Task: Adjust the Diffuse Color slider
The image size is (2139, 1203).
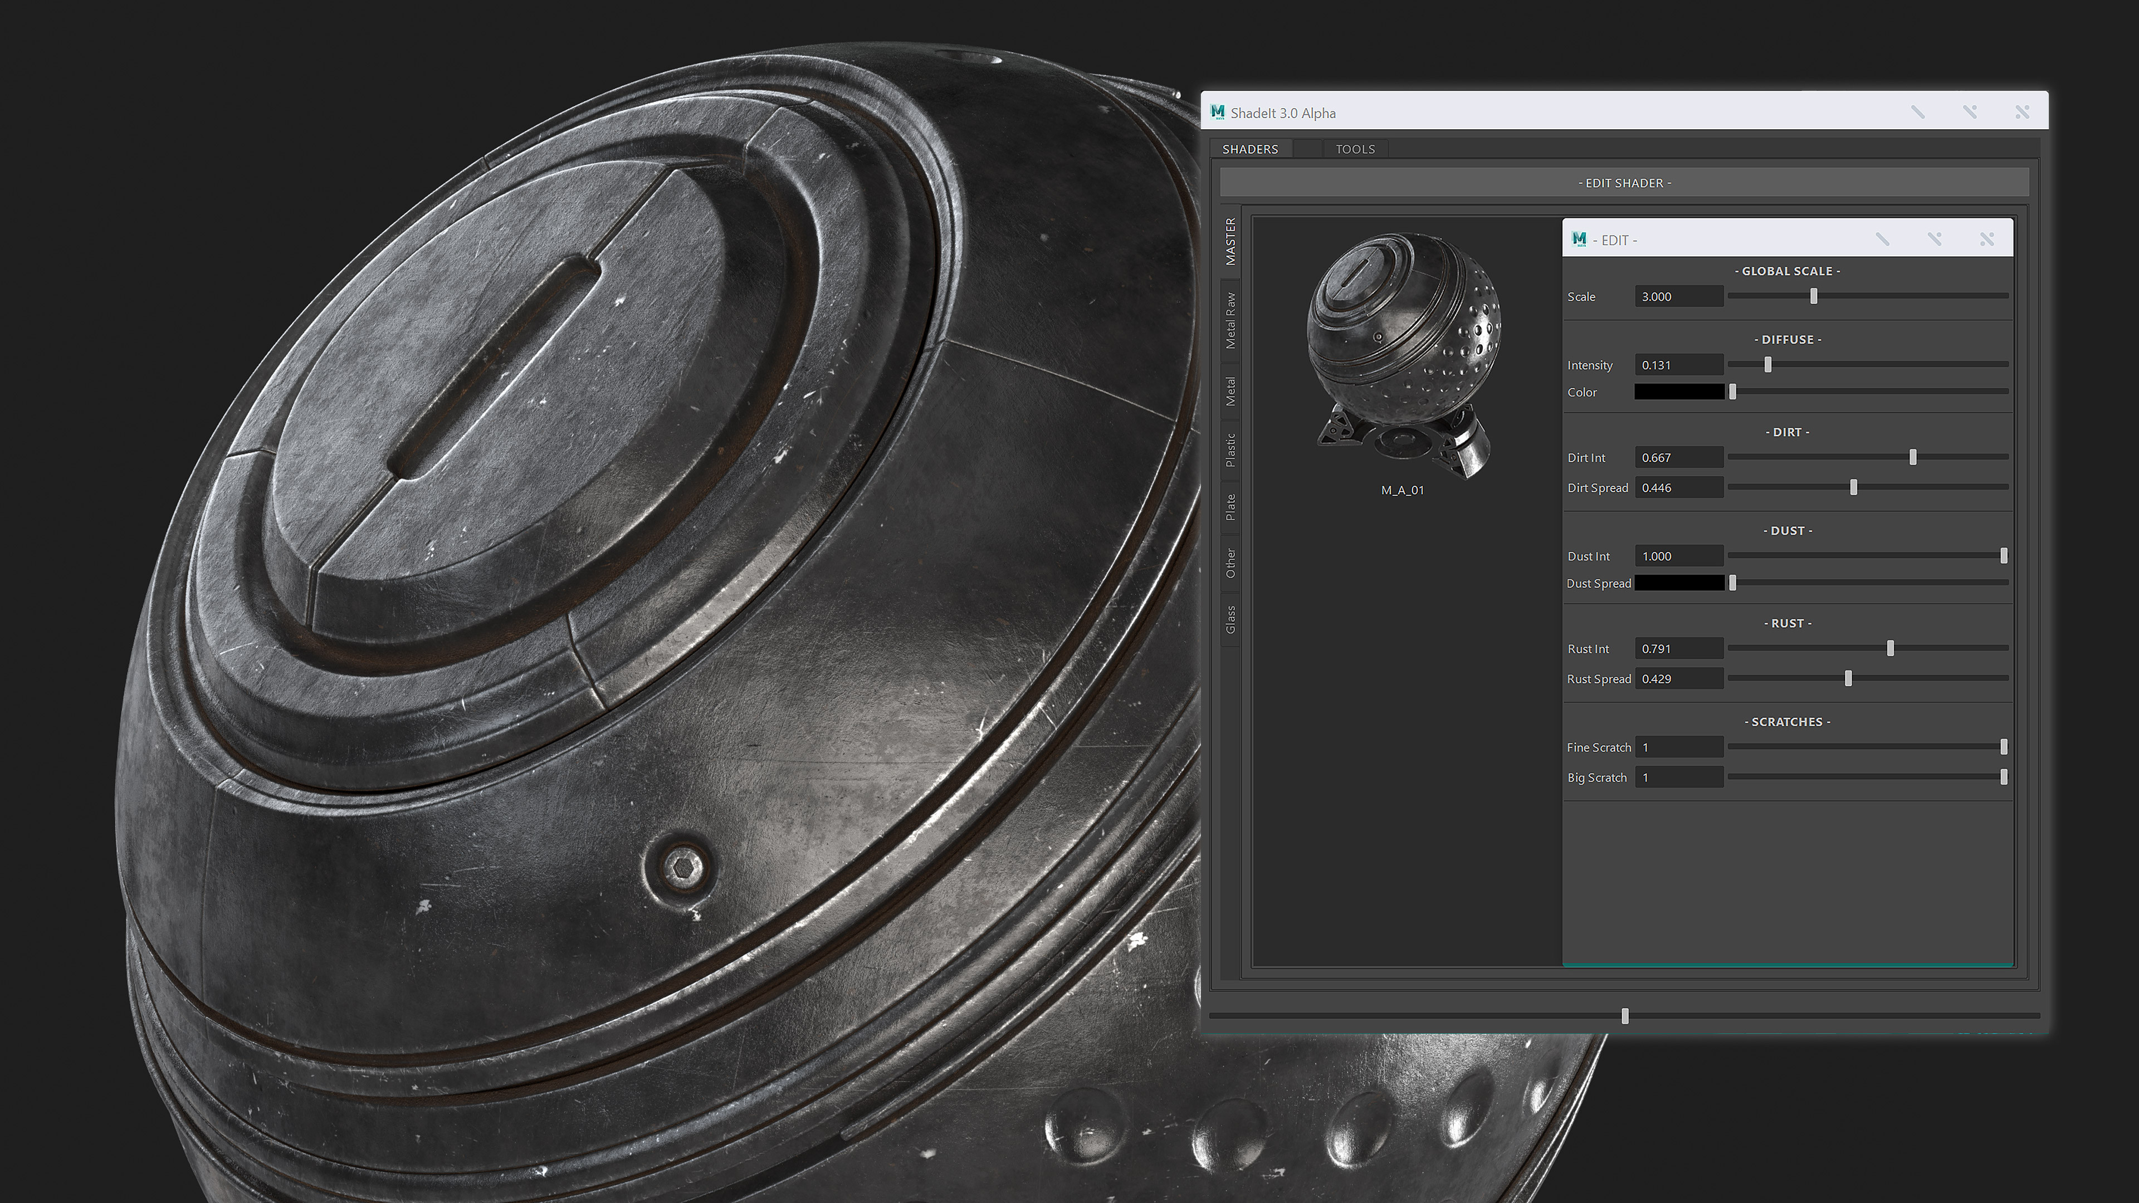Action: click(x=1733, y=392)
